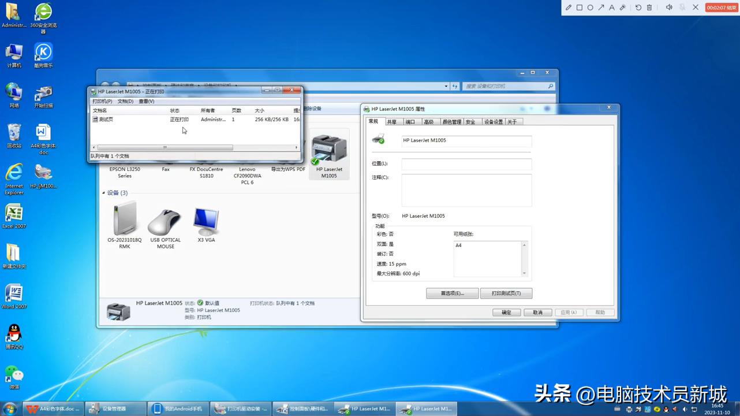Click the 位置(L) input field

466,164
